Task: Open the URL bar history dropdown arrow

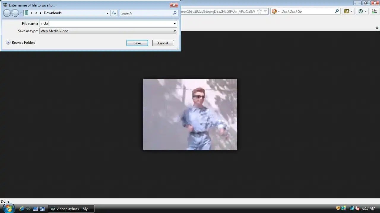Action: [265, 11]
